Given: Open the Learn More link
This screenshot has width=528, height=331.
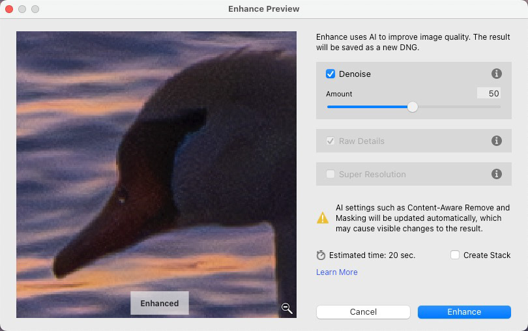Looking at the screenshot, I should [337, 272].
